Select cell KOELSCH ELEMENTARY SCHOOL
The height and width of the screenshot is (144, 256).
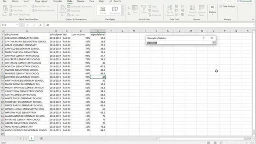27,38
